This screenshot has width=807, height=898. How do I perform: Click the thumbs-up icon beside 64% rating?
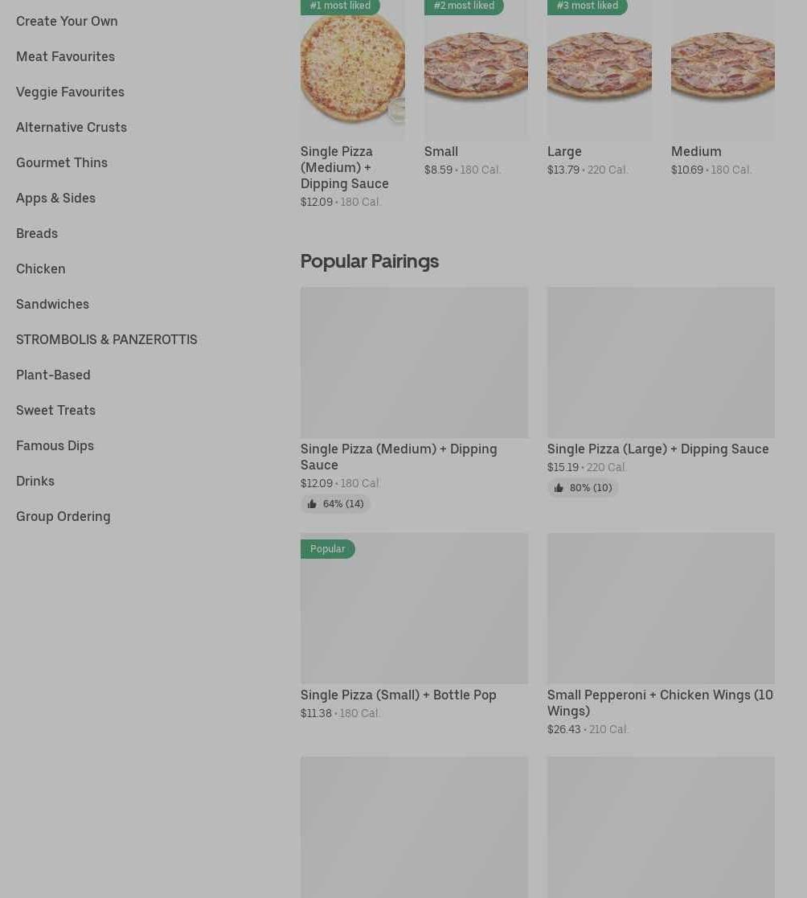point(312,504)
